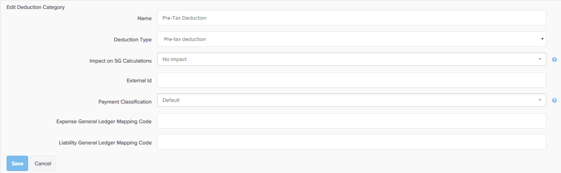Click the arrow on Impact on SG dropdown
Viewport: 561px width, 173px height.
tap(540, 59)
